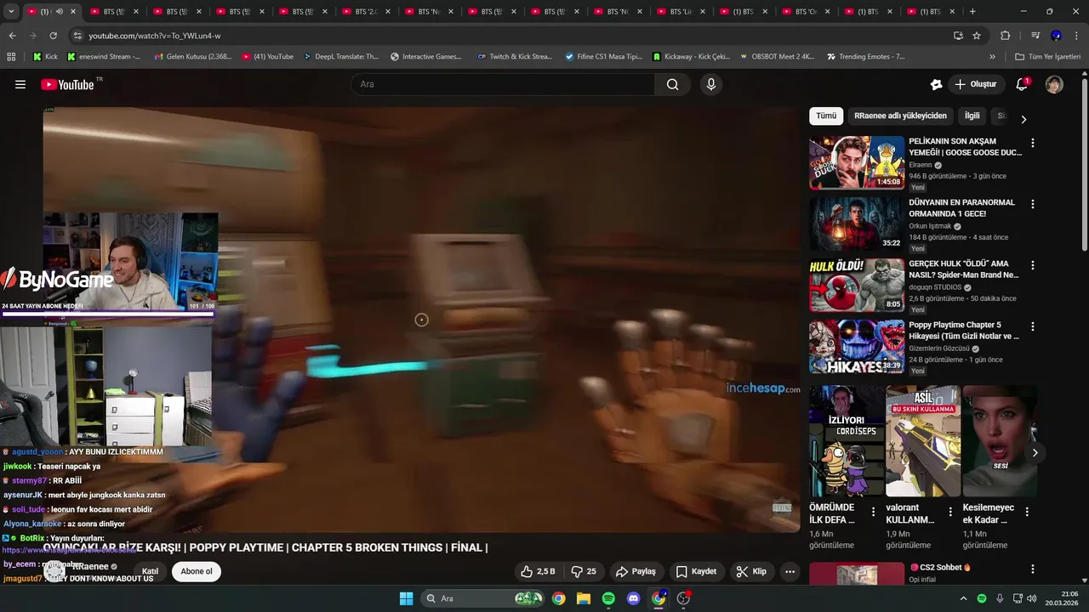Open a new browser tab
This screenshot has height=612, width=1089.
pos(972,12)
